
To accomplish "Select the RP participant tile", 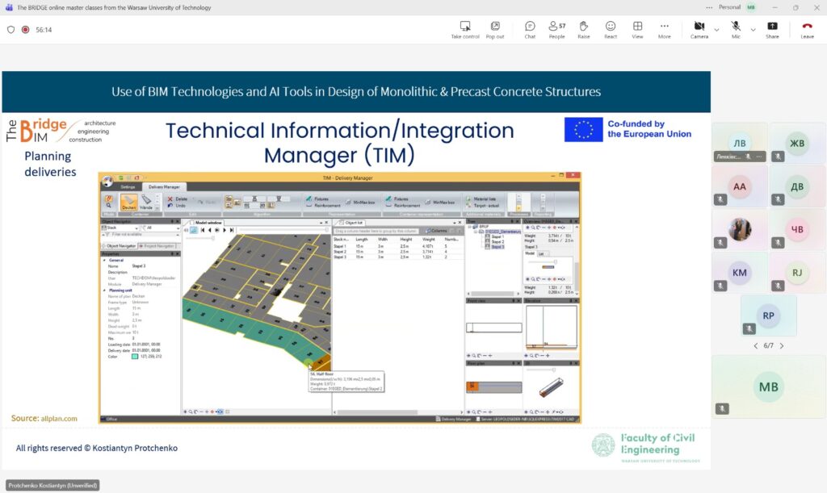I will click(768, 315).
